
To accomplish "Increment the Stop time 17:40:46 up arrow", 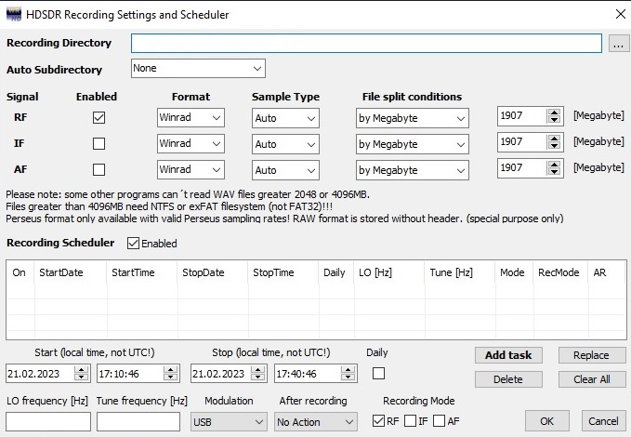I will point(348,370).
